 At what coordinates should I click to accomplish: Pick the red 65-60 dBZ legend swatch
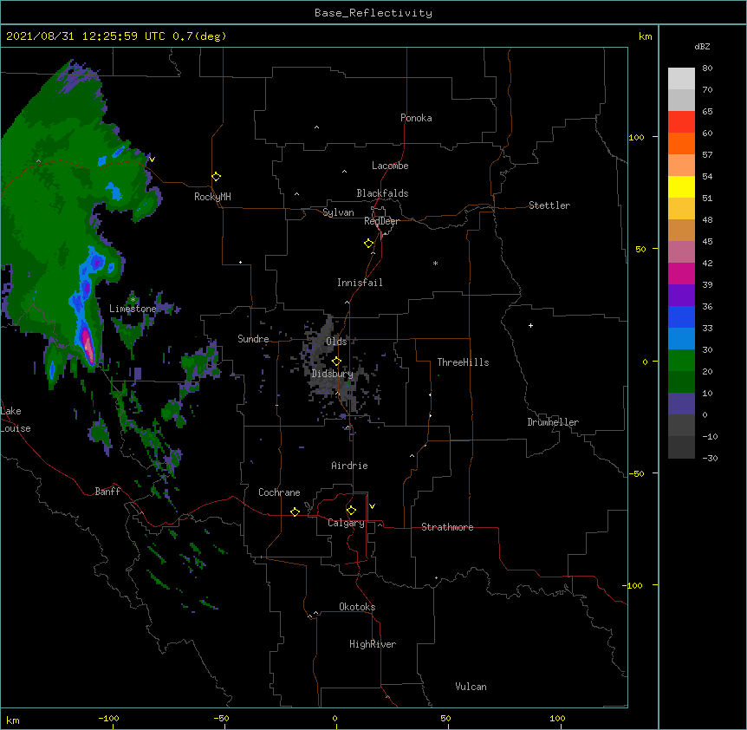coord(681,122)
